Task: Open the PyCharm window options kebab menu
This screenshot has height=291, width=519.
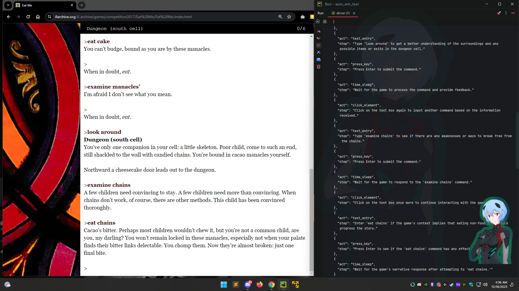Action: (x=506, y=13)
